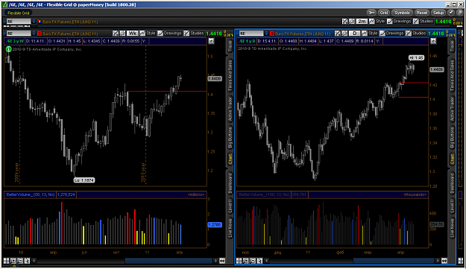
Task: Open the Grid layout button
Action: click(x=384, y=13)
